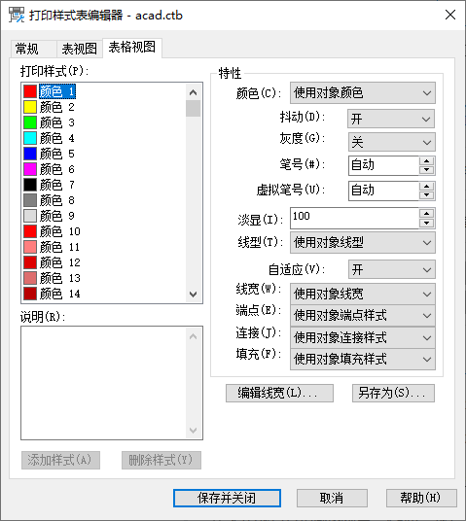Image resolution: width=466 pixels, height=521 pixels.
Task: Open the 抖动(D) dropdown
Action: tap(391, 119)
